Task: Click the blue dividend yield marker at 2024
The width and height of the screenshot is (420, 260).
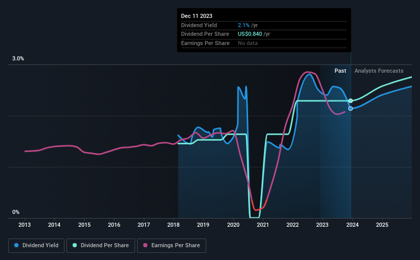Action: coord(350,109)
